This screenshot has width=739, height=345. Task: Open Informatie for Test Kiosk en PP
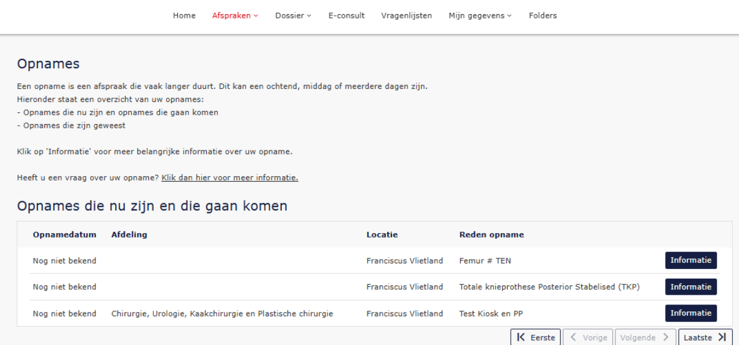(x=690, y=313)
